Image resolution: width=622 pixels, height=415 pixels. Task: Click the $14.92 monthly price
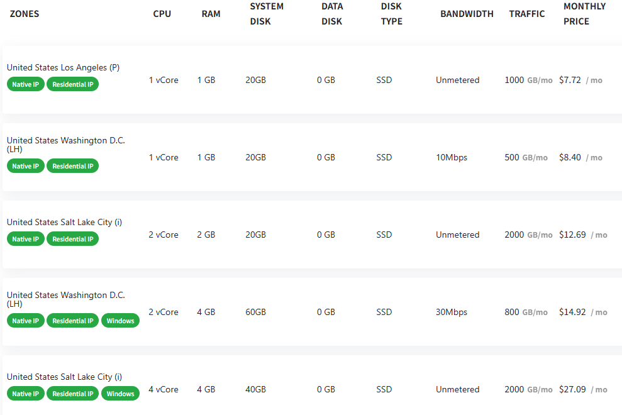coord(572,313)
